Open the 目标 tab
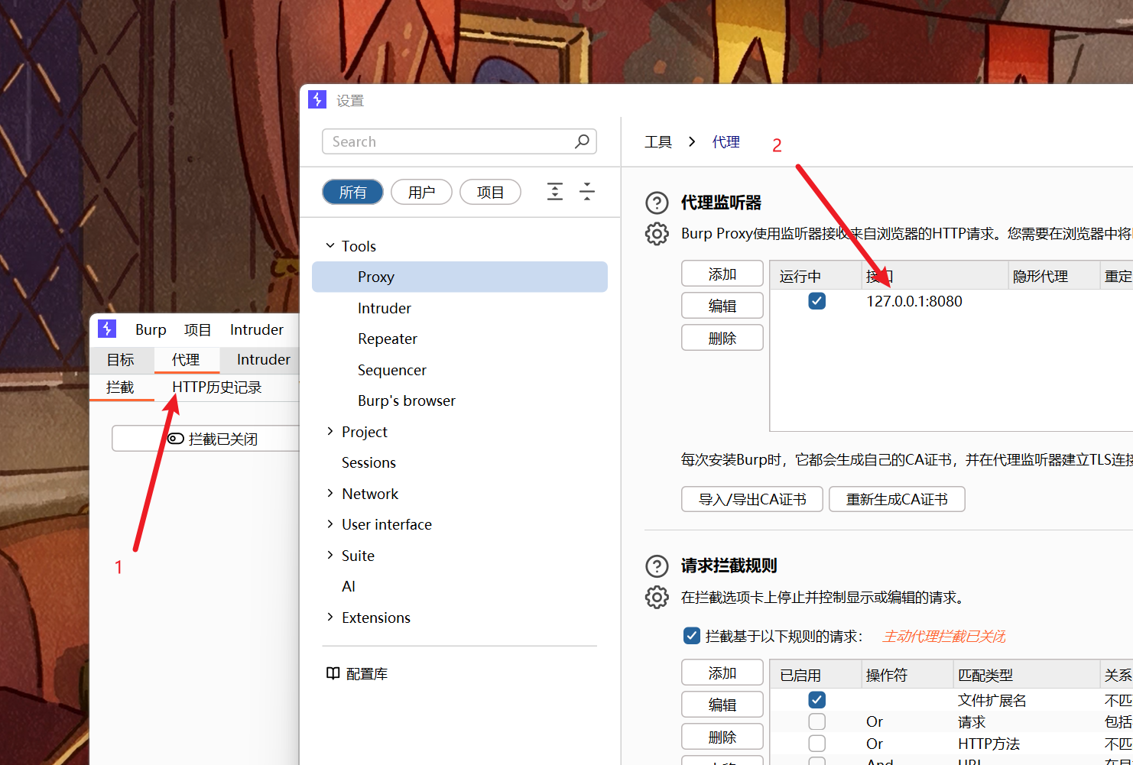 (121, 360)
